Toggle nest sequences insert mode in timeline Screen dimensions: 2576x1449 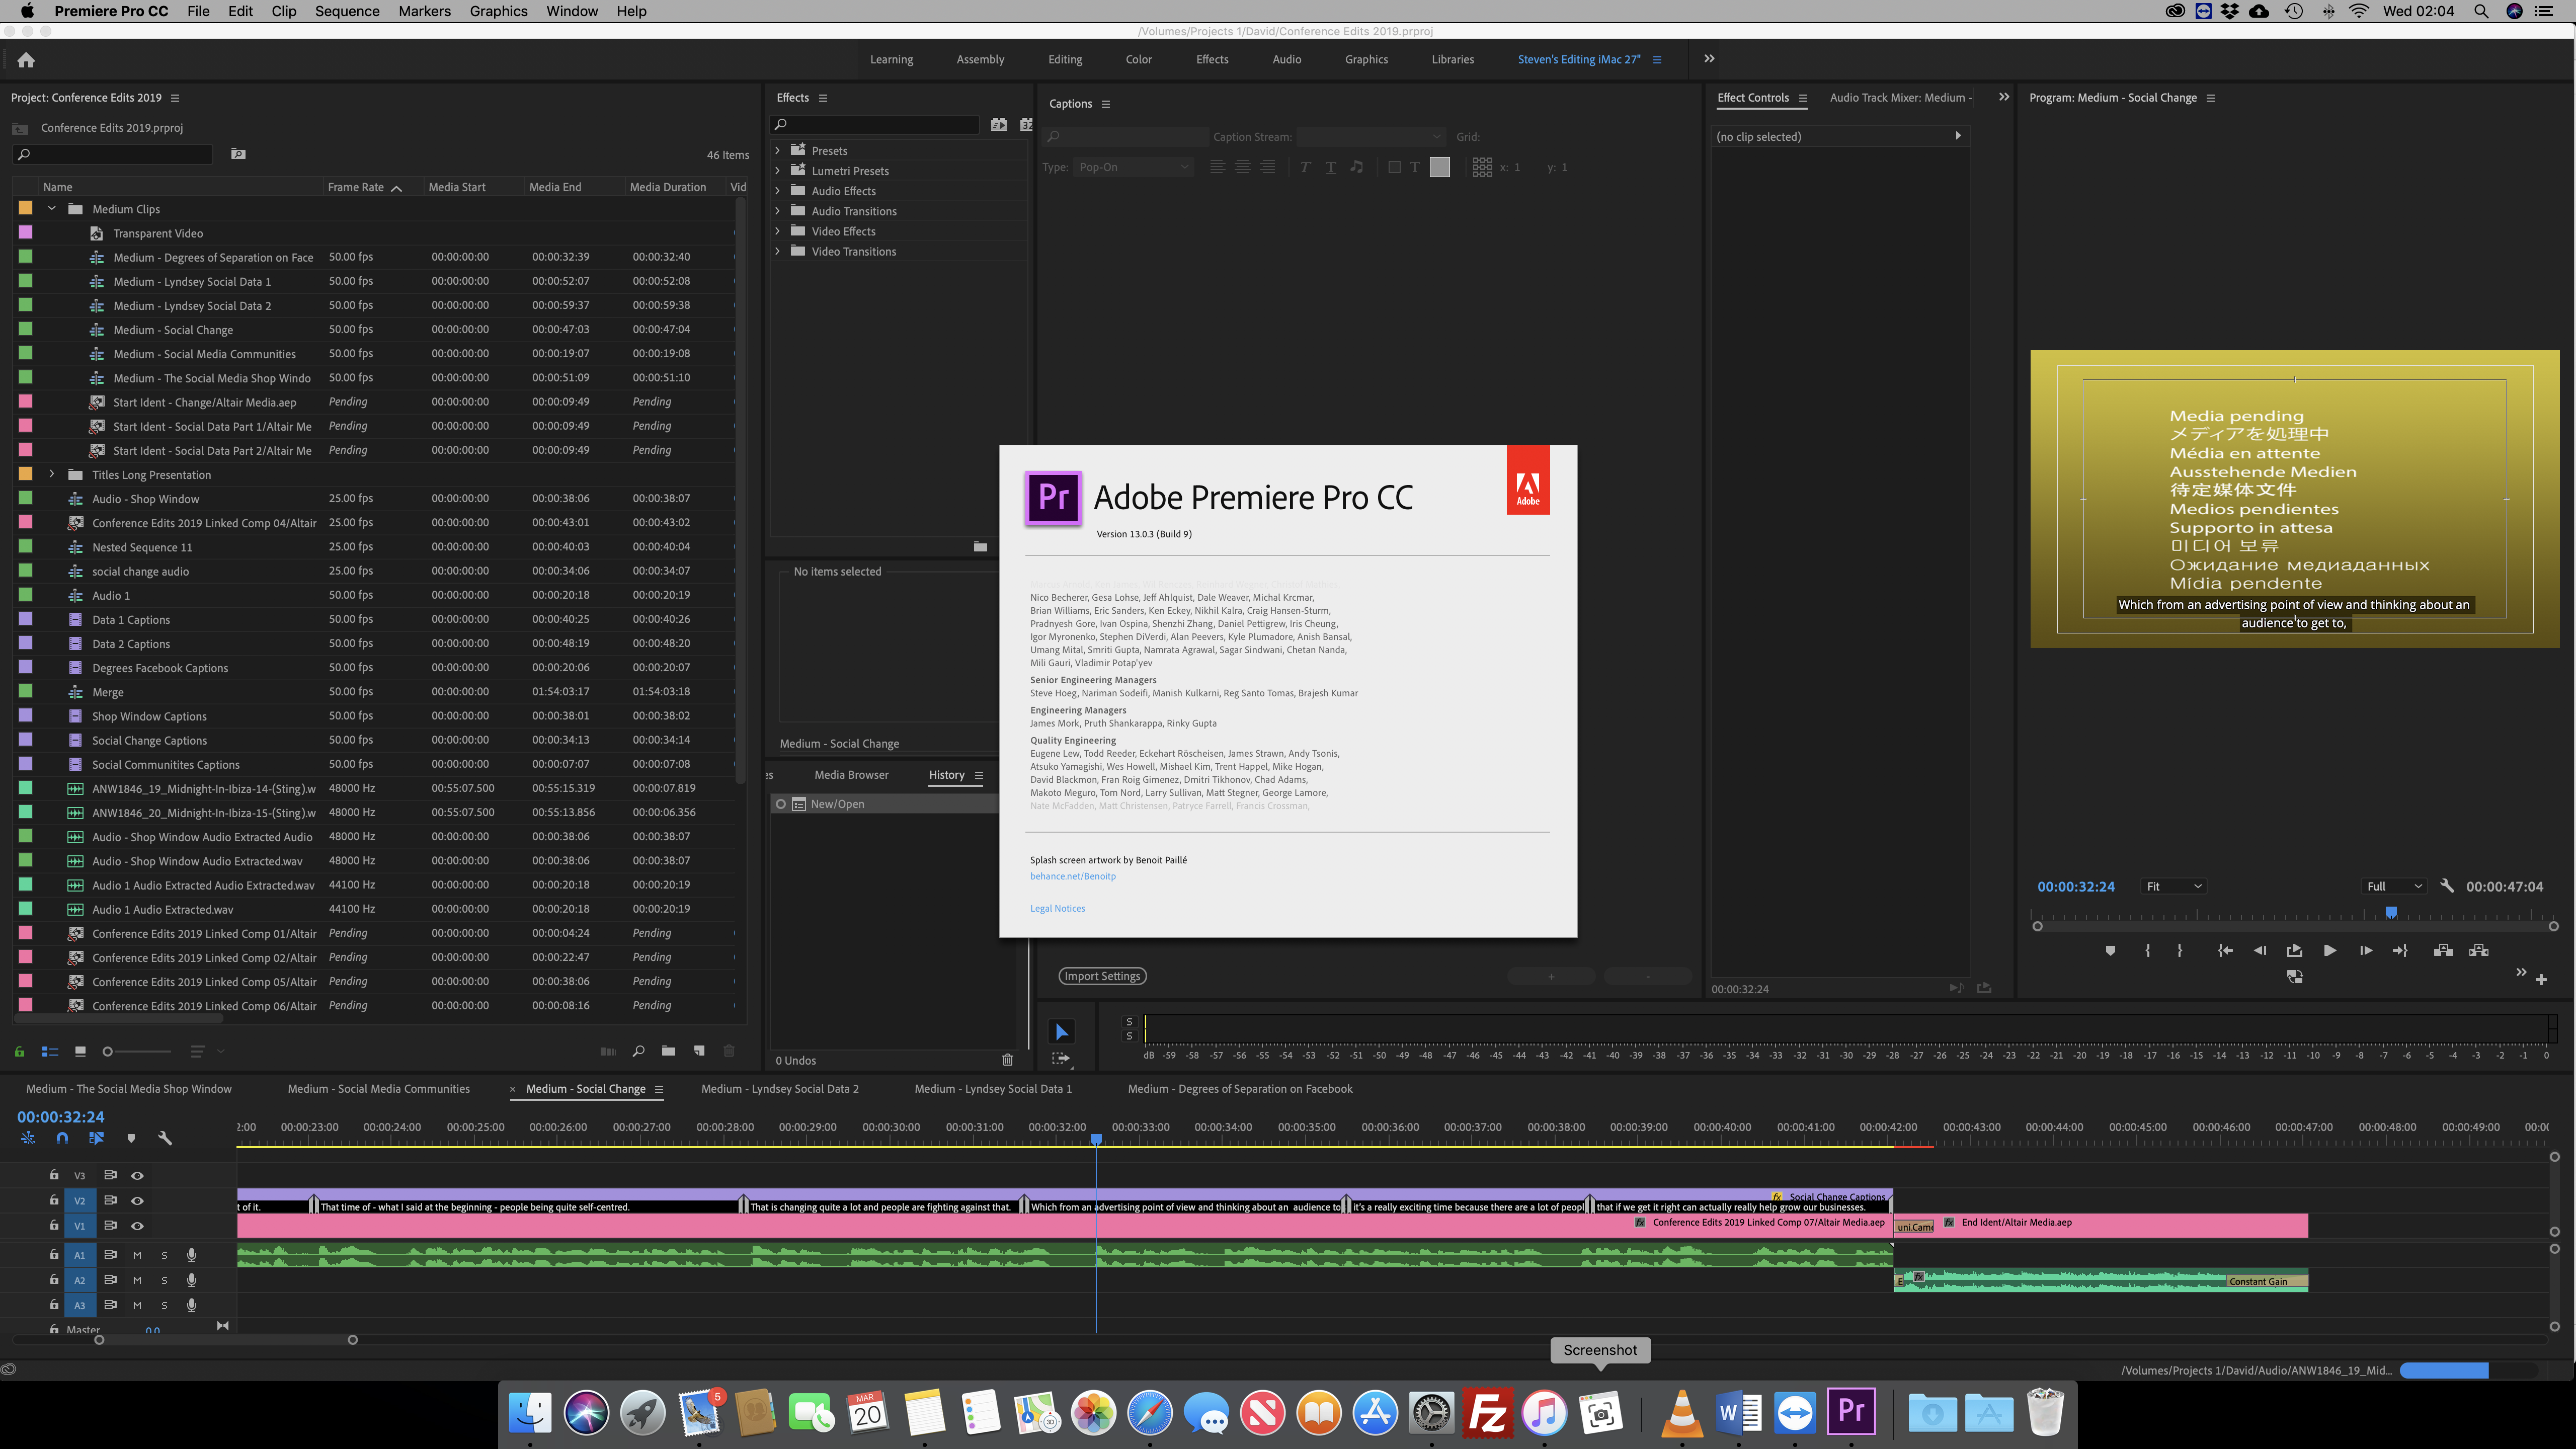coord(28,1138)
